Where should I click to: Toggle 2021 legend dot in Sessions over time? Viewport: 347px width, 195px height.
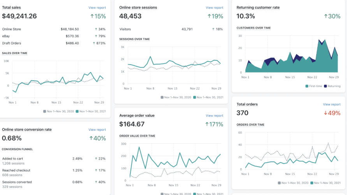pyautogui.click(x=195, y=97)
